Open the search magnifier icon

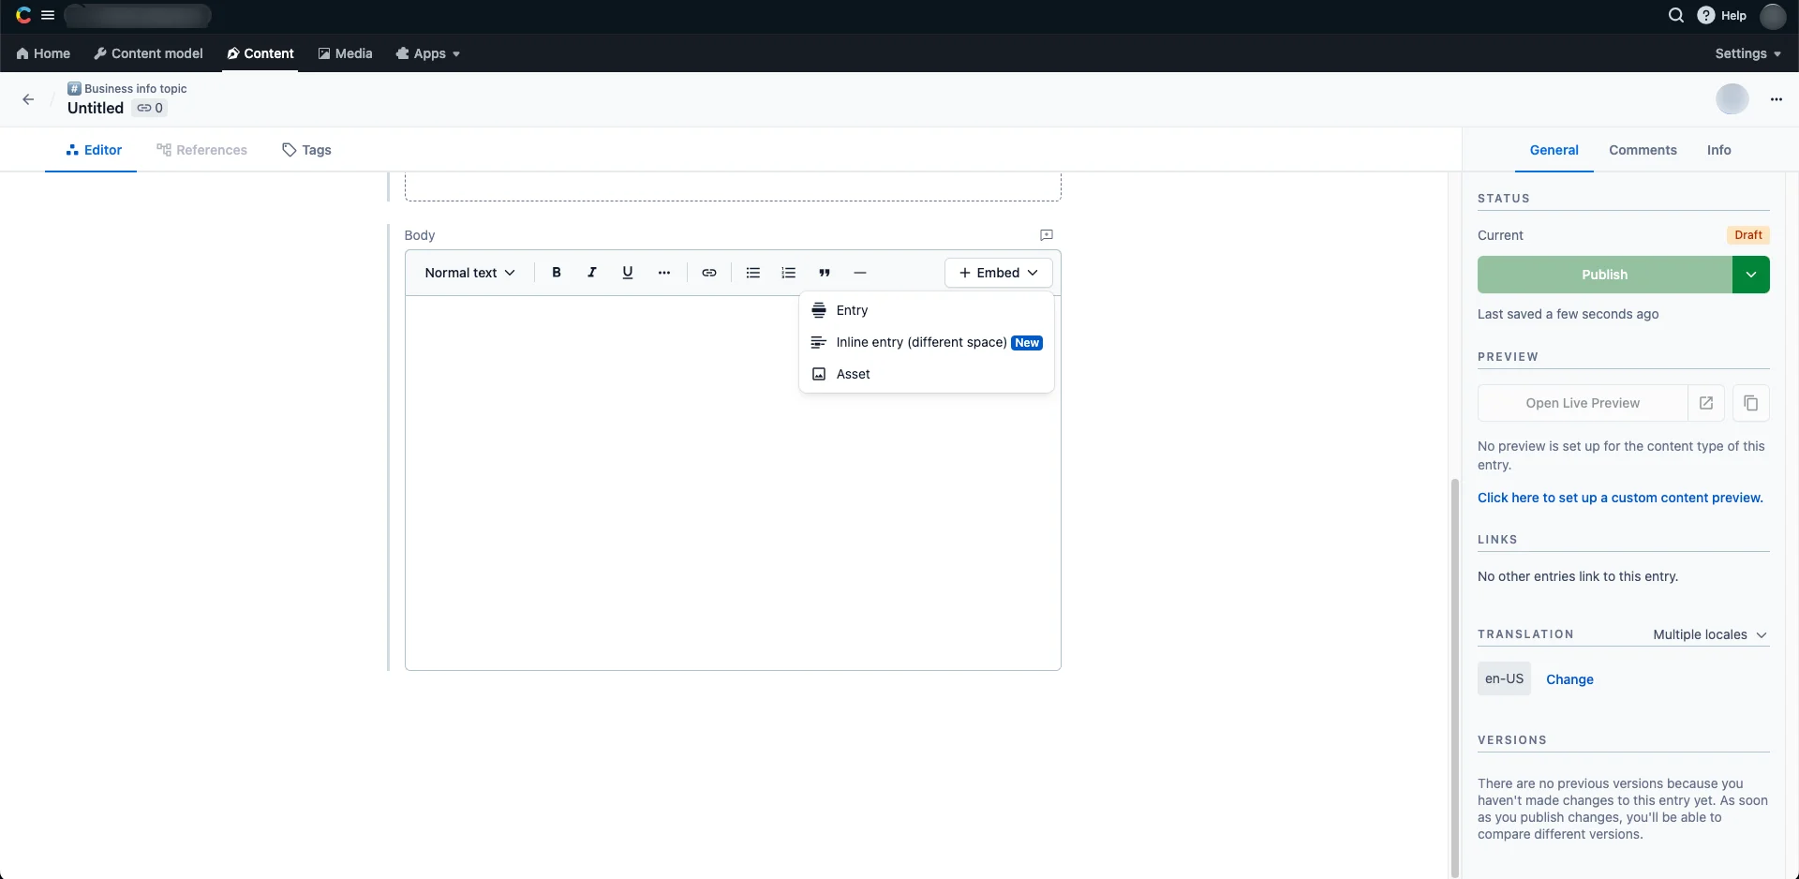coord(1676,15)
